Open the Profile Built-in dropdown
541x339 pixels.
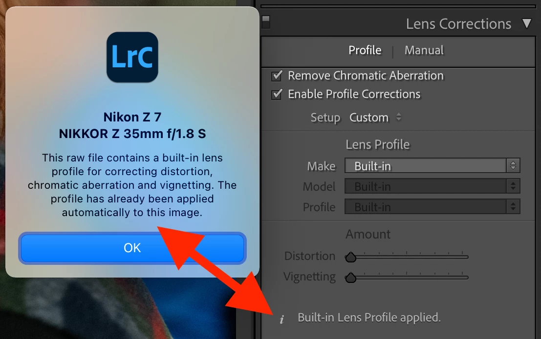[433, 207]
